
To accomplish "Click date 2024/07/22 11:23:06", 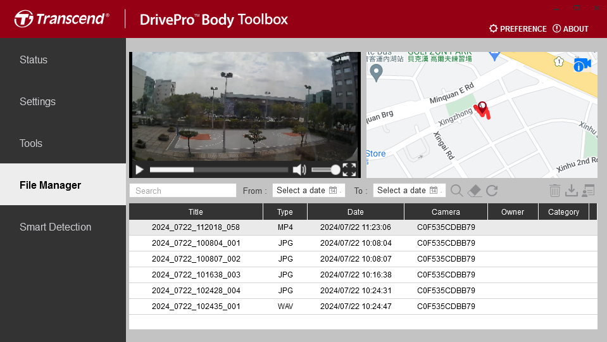I will (356, 227).
